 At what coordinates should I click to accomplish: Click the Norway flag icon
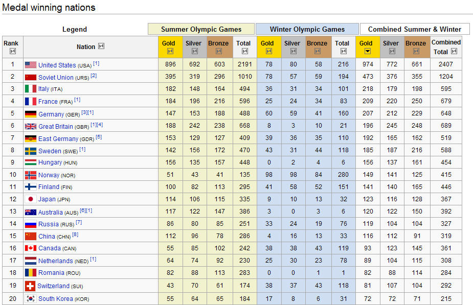click(x=31, y=175)
